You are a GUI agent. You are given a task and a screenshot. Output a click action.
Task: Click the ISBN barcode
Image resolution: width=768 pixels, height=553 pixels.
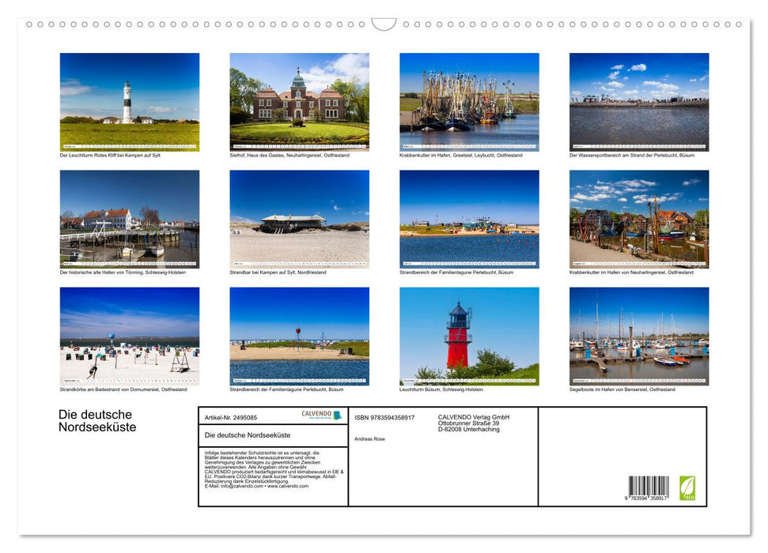649,486
